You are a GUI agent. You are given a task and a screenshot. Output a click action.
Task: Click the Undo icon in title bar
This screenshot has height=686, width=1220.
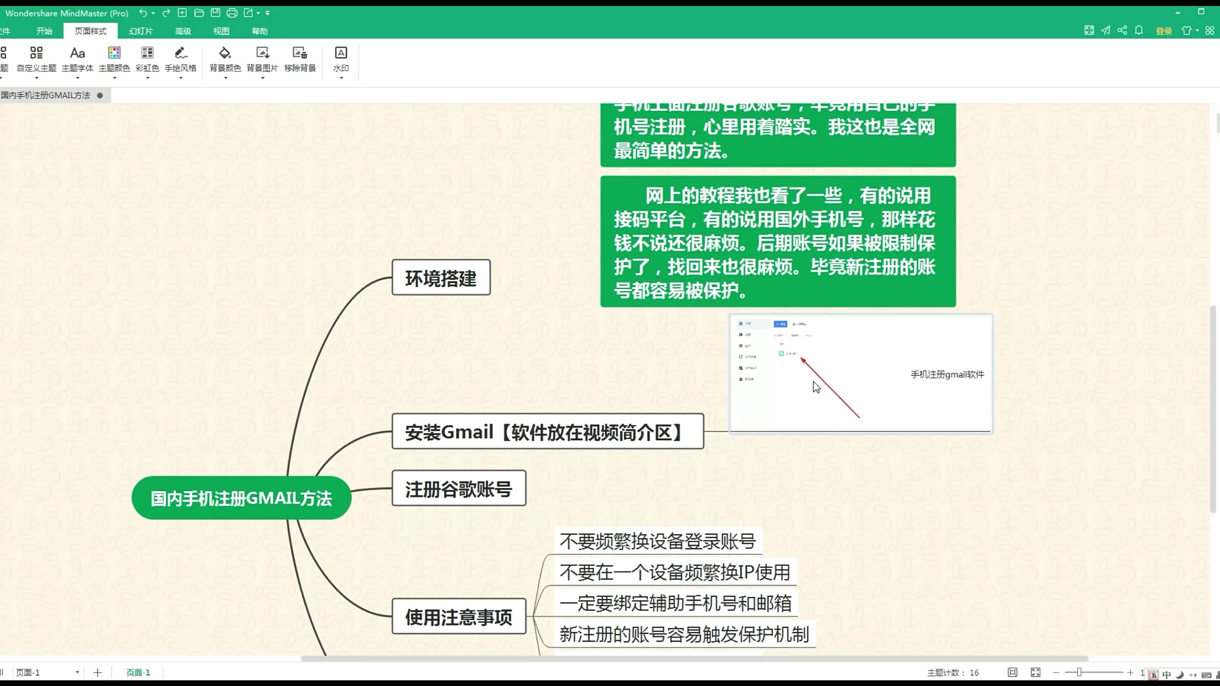point(142,13)
